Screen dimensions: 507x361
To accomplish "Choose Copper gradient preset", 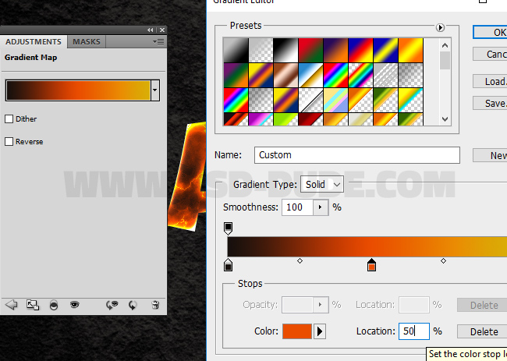I will pos(285,75).
